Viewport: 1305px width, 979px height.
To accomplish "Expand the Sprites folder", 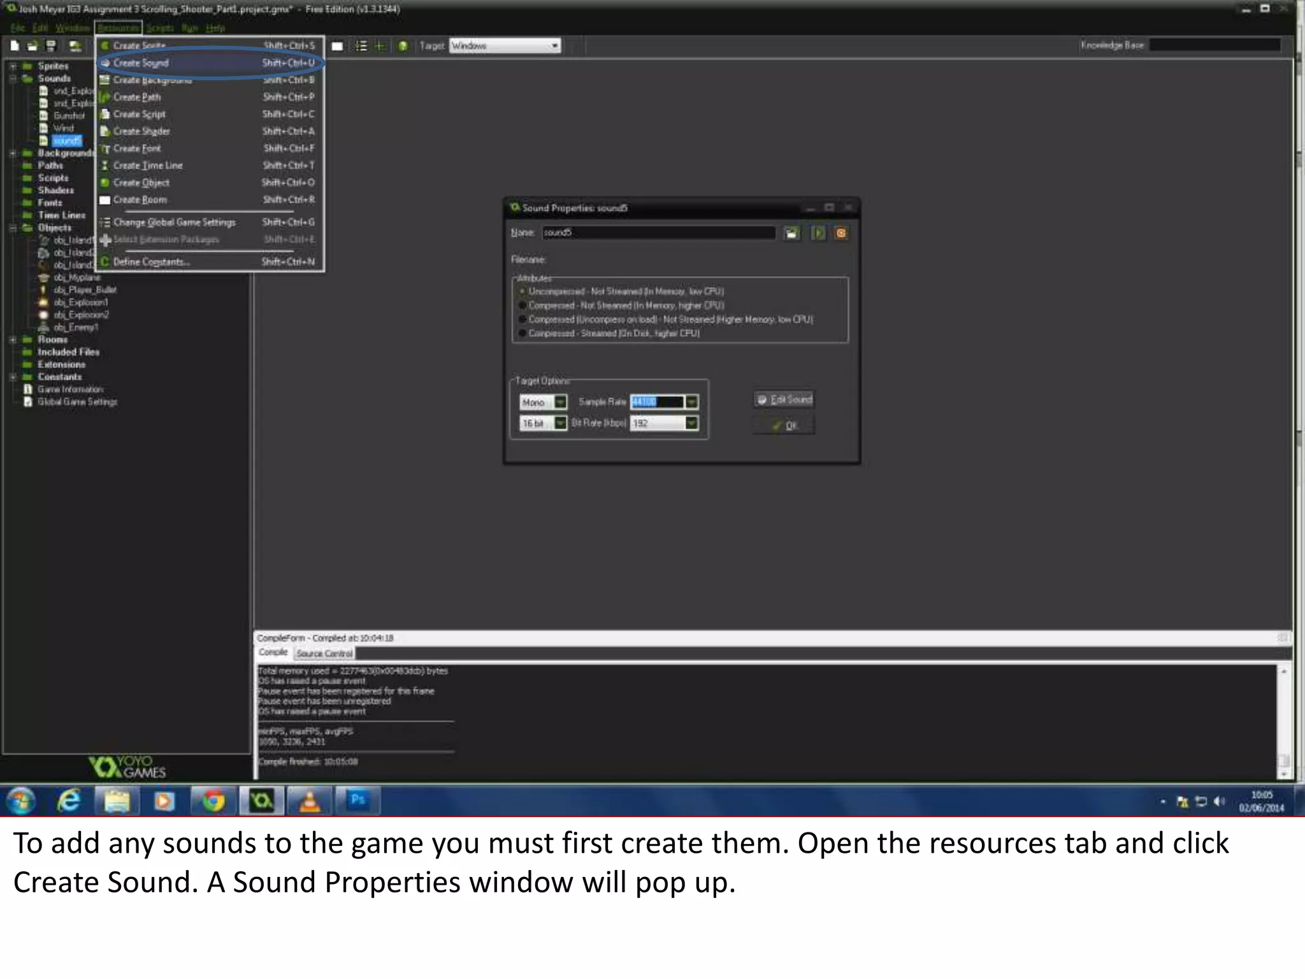I will 13,66.
